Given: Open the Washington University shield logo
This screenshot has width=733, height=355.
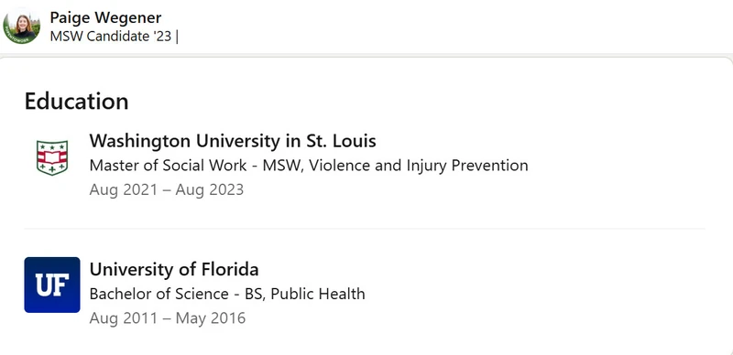Looking at the screenshot, I should (52, 158).
